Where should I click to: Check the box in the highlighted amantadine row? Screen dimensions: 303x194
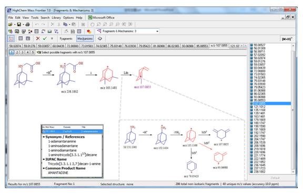(x=44, y=132)
